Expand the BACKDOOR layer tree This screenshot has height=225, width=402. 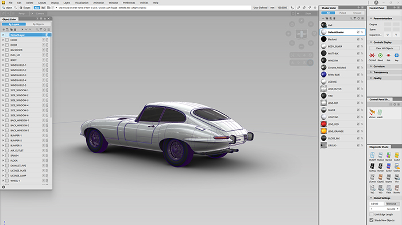(3, 50)
